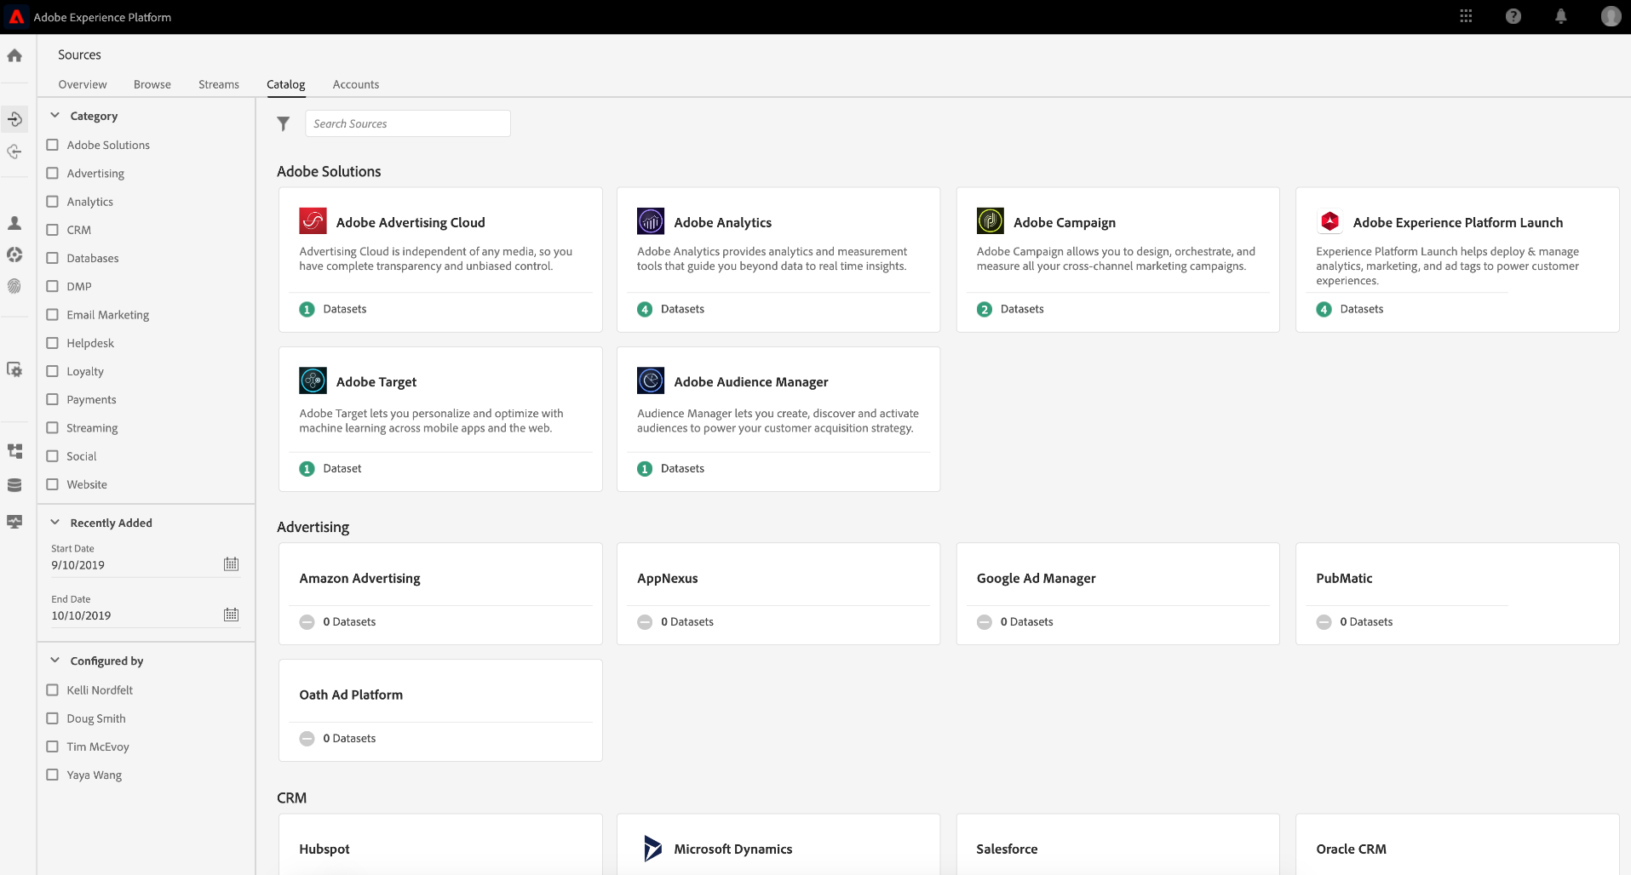
Task: Click the Microsoft Dynamics logo icon
Action: click(652, 849)
